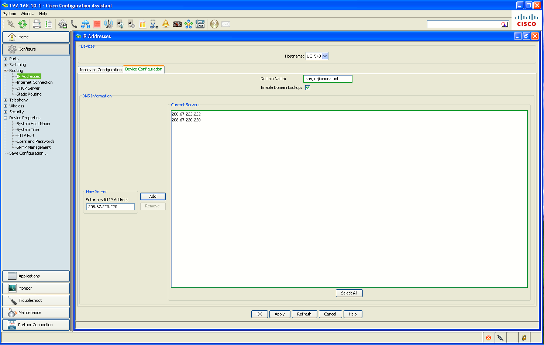
Task: Click the Apply button
Action: (x=280, y=314)
